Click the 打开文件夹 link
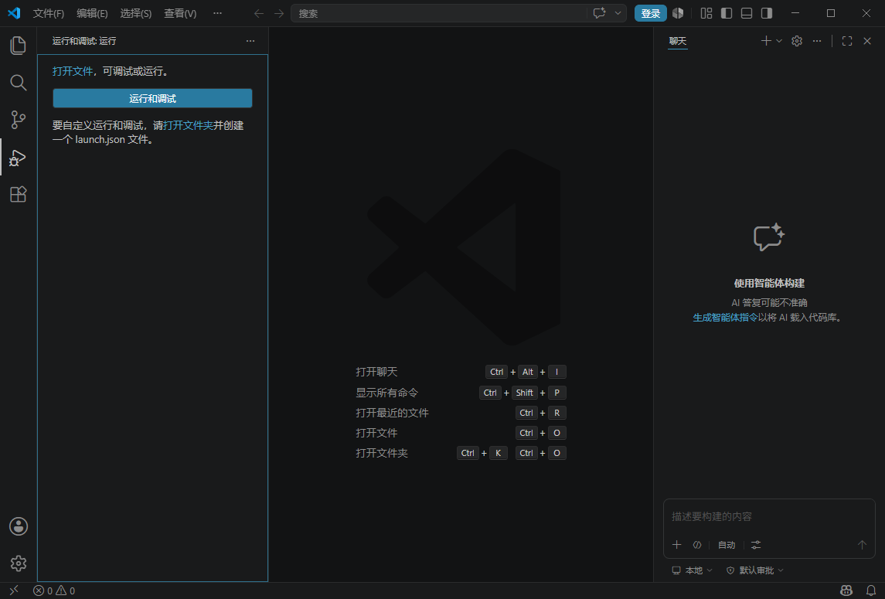The image size is (885, 599). (x=188, y=125)
